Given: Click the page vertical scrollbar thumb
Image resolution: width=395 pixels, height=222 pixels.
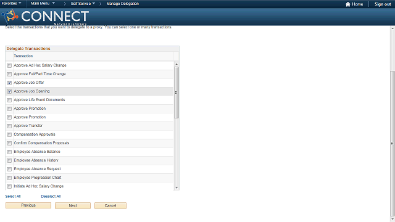Looking at the screenshot, I should 393,143.
